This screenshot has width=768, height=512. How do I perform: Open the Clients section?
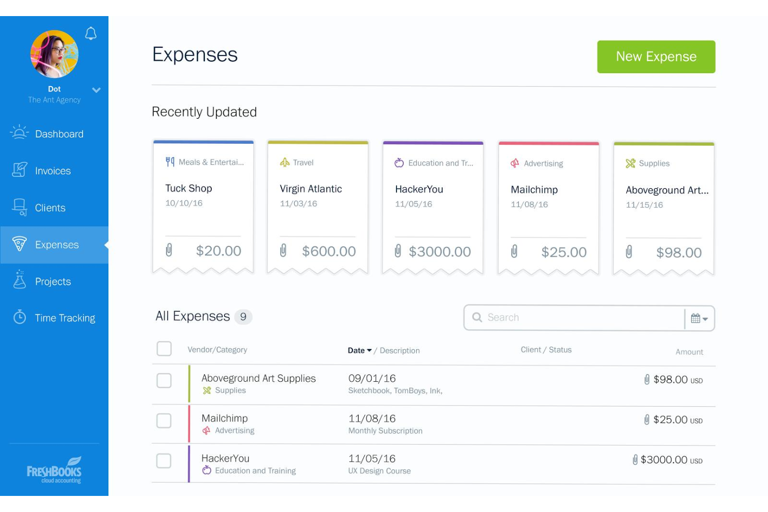pos(54,207)
